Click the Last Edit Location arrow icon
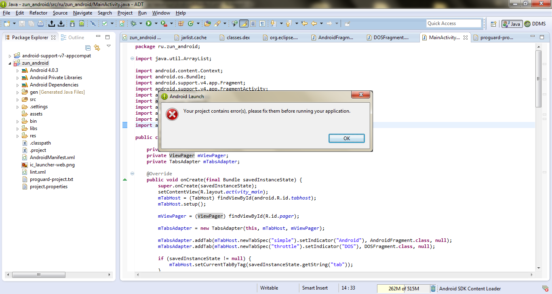Viewport: 552px width, 294px height. (304, 24)
